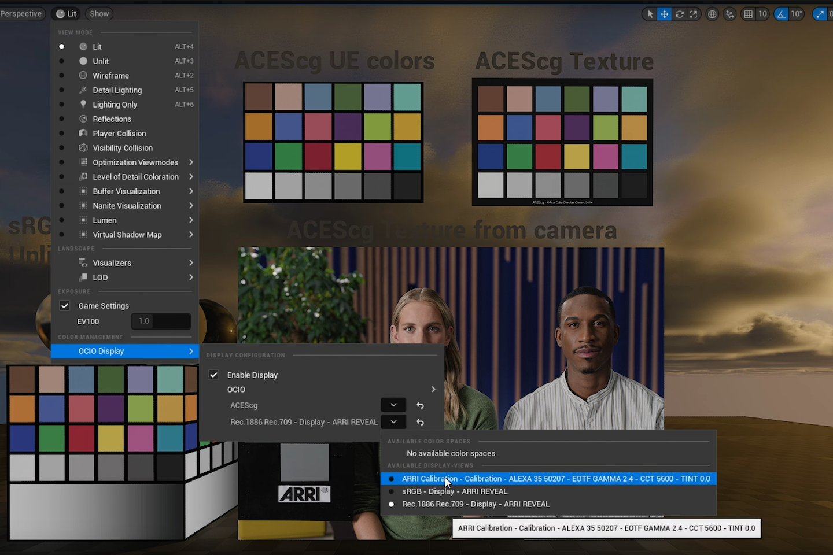Open the Perspective viewport menu
Image resolution: width=833 pixels, height=555 pixels.
[22, 14]
